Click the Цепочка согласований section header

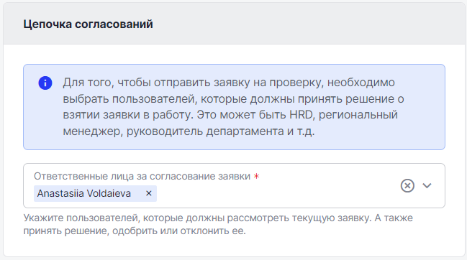[89, 24]
